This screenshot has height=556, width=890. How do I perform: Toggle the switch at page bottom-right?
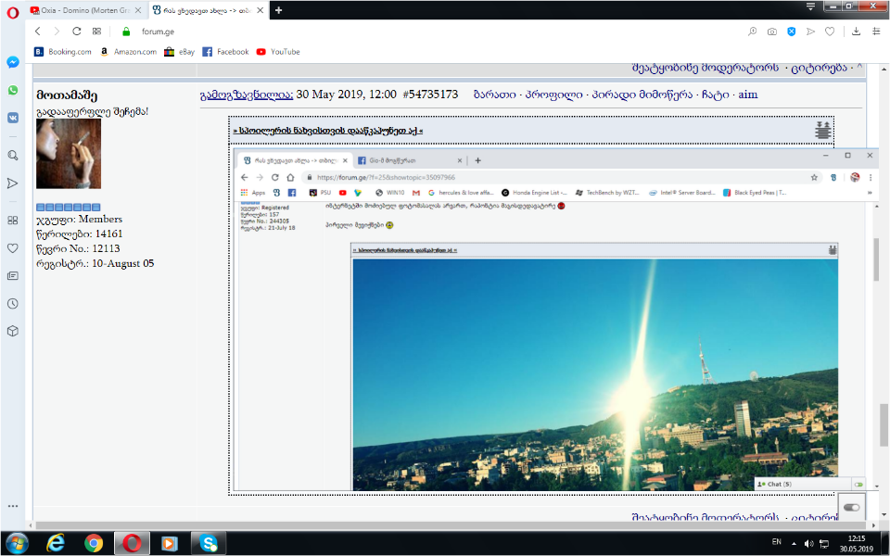(851, 507)
